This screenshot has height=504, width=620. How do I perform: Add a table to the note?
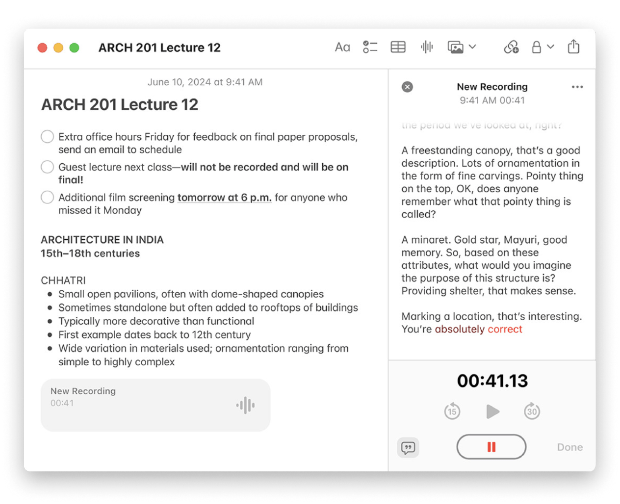[x=398, y=47]
